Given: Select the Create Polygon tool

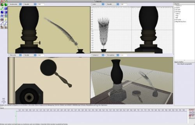Looking at the screenshot, I should tap(6, 16).
